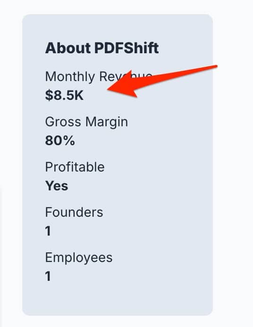Select the $8.5K revenue value
This screenshot has height=327, width=253.
[64, 95]
